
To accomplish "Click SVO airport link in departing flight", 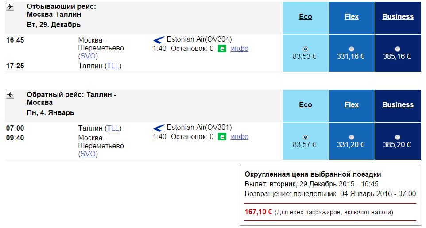I will click(x=88, y=56).
